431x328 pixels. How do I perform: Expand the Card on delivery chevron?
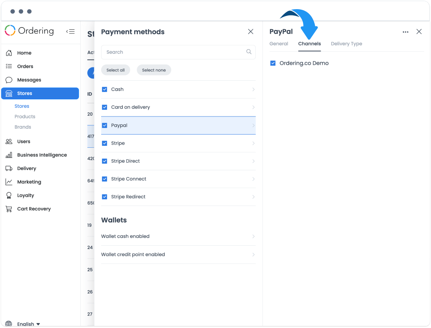254,107
